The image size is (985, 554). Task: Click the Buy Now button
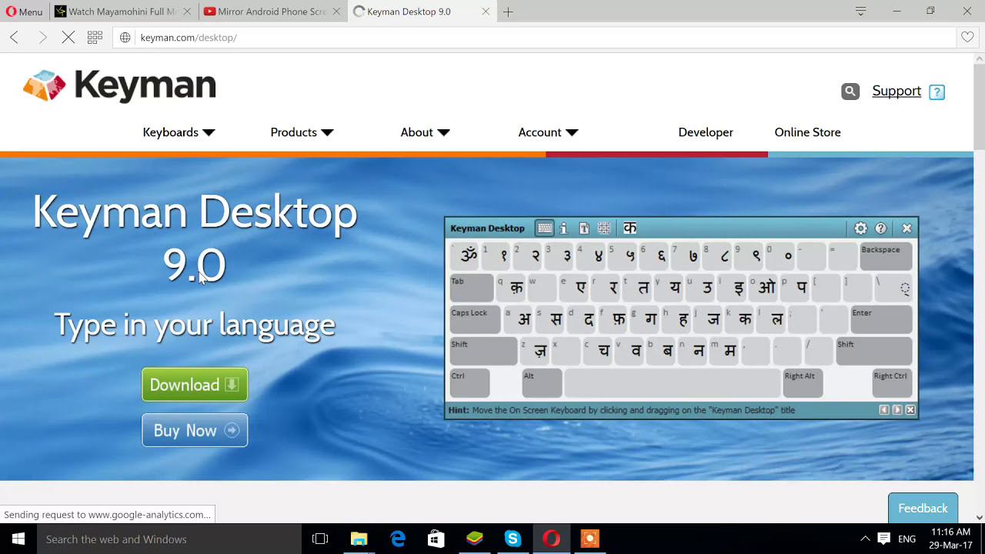[195, 430]
